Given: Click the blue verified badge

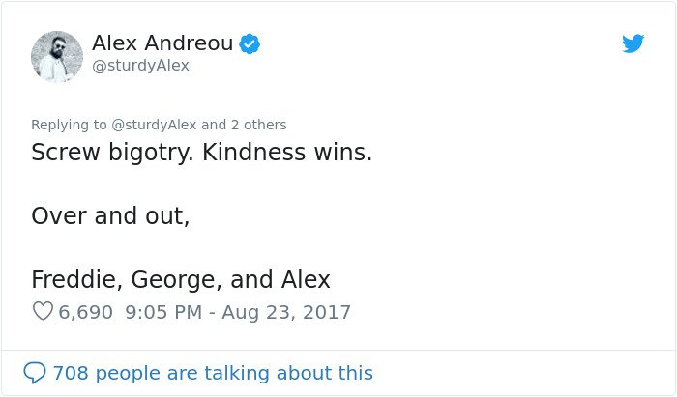Looking at the screenshot, I should (250, 43).
